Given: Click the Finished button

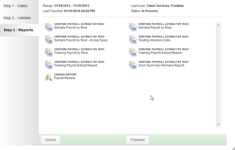Looking at the screenshot, I should coord(138,140).
